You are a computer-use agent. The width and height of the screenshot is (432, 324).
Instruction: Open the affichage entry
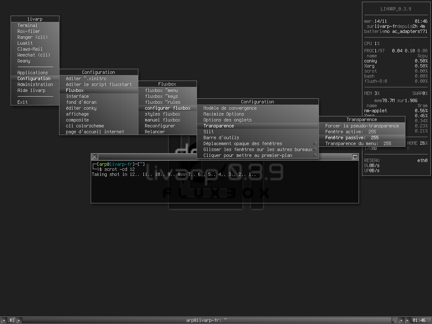(99, 114)
